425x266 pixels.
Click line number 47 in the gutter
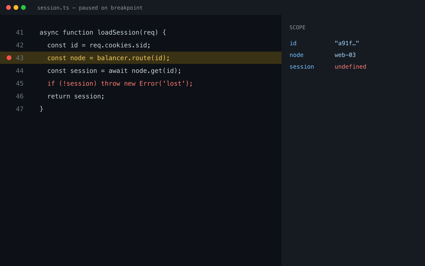click(x=20, y=109)
